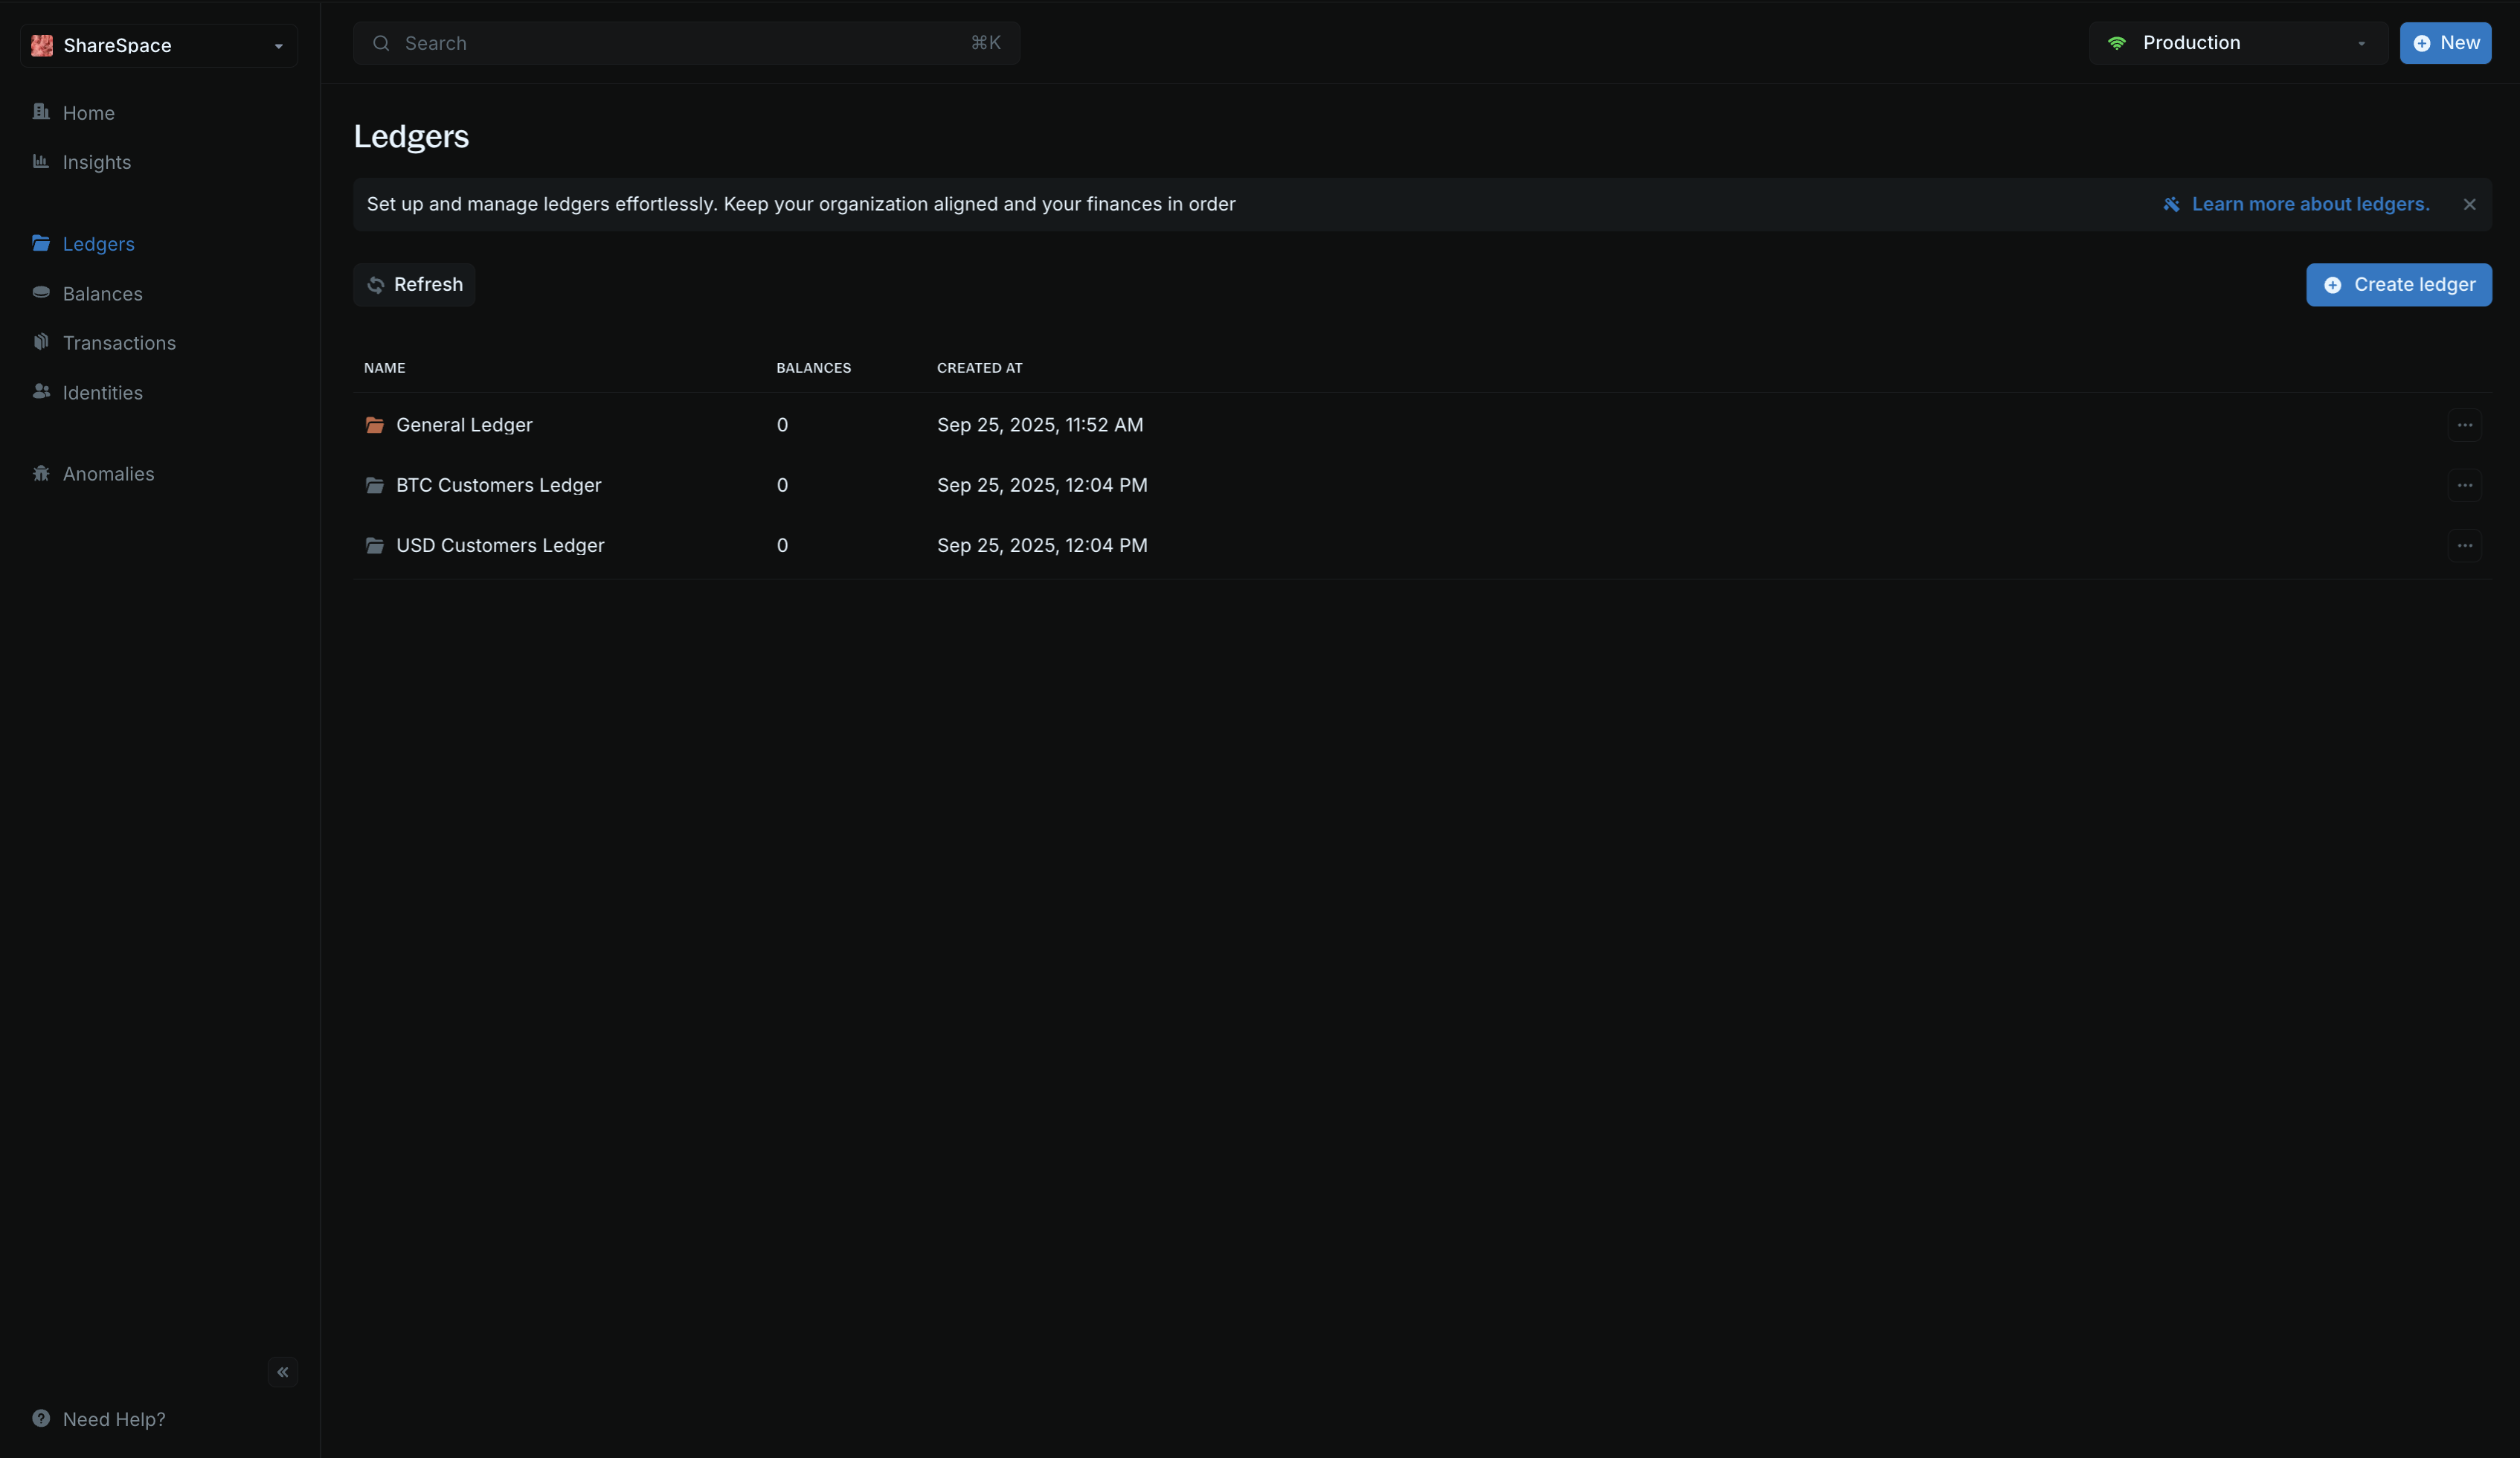Click the Balances coin icon
This screenshot has width=2520, height=1458.
pos(41,292)
